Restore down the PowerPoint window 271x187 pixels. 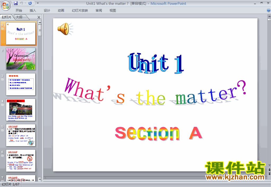[x=261, y=3]
